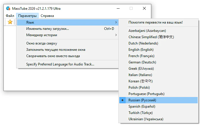Choose Chinese Simplified language option

(151, 37)
